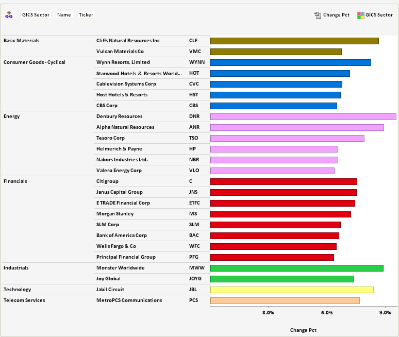Screen dimensions: 399x337
Task: Click the PCS ticker cell
Action: (x=194, y=300)
